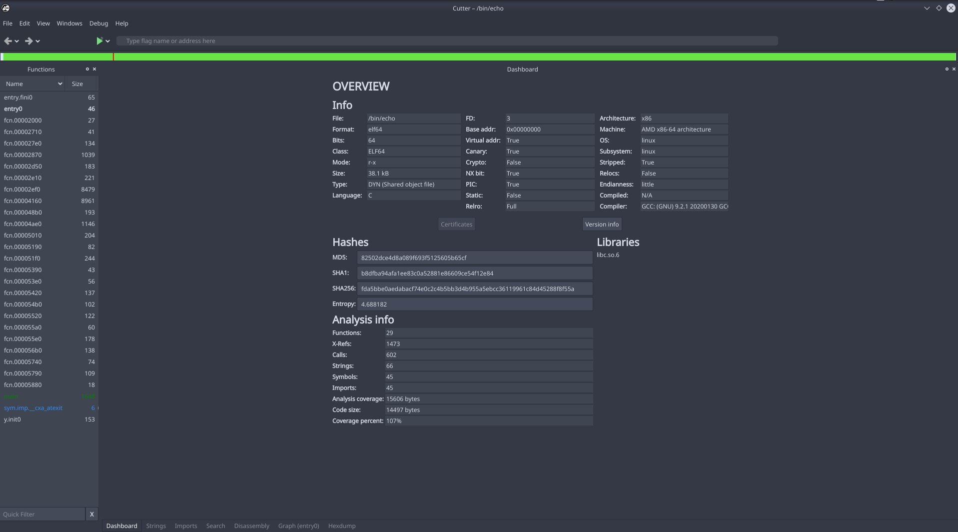Sort functions by the Name column header
The image size is (958, 532).
click(33, 84)
